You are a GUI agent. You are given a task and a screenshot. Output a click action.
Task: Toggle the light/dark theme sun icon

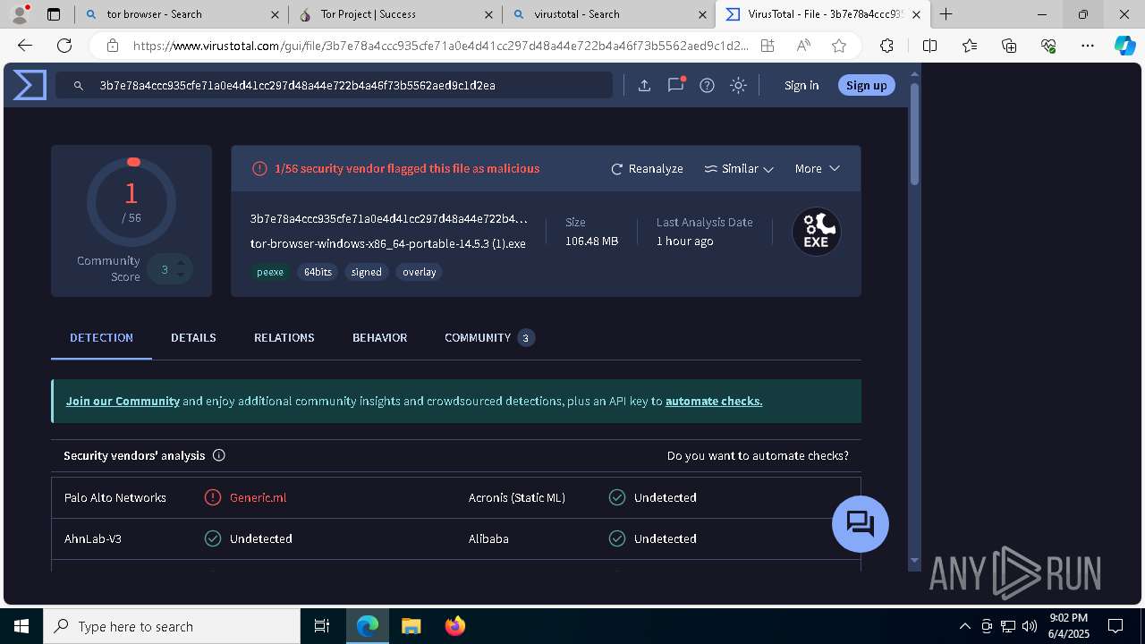coord(738,85)
